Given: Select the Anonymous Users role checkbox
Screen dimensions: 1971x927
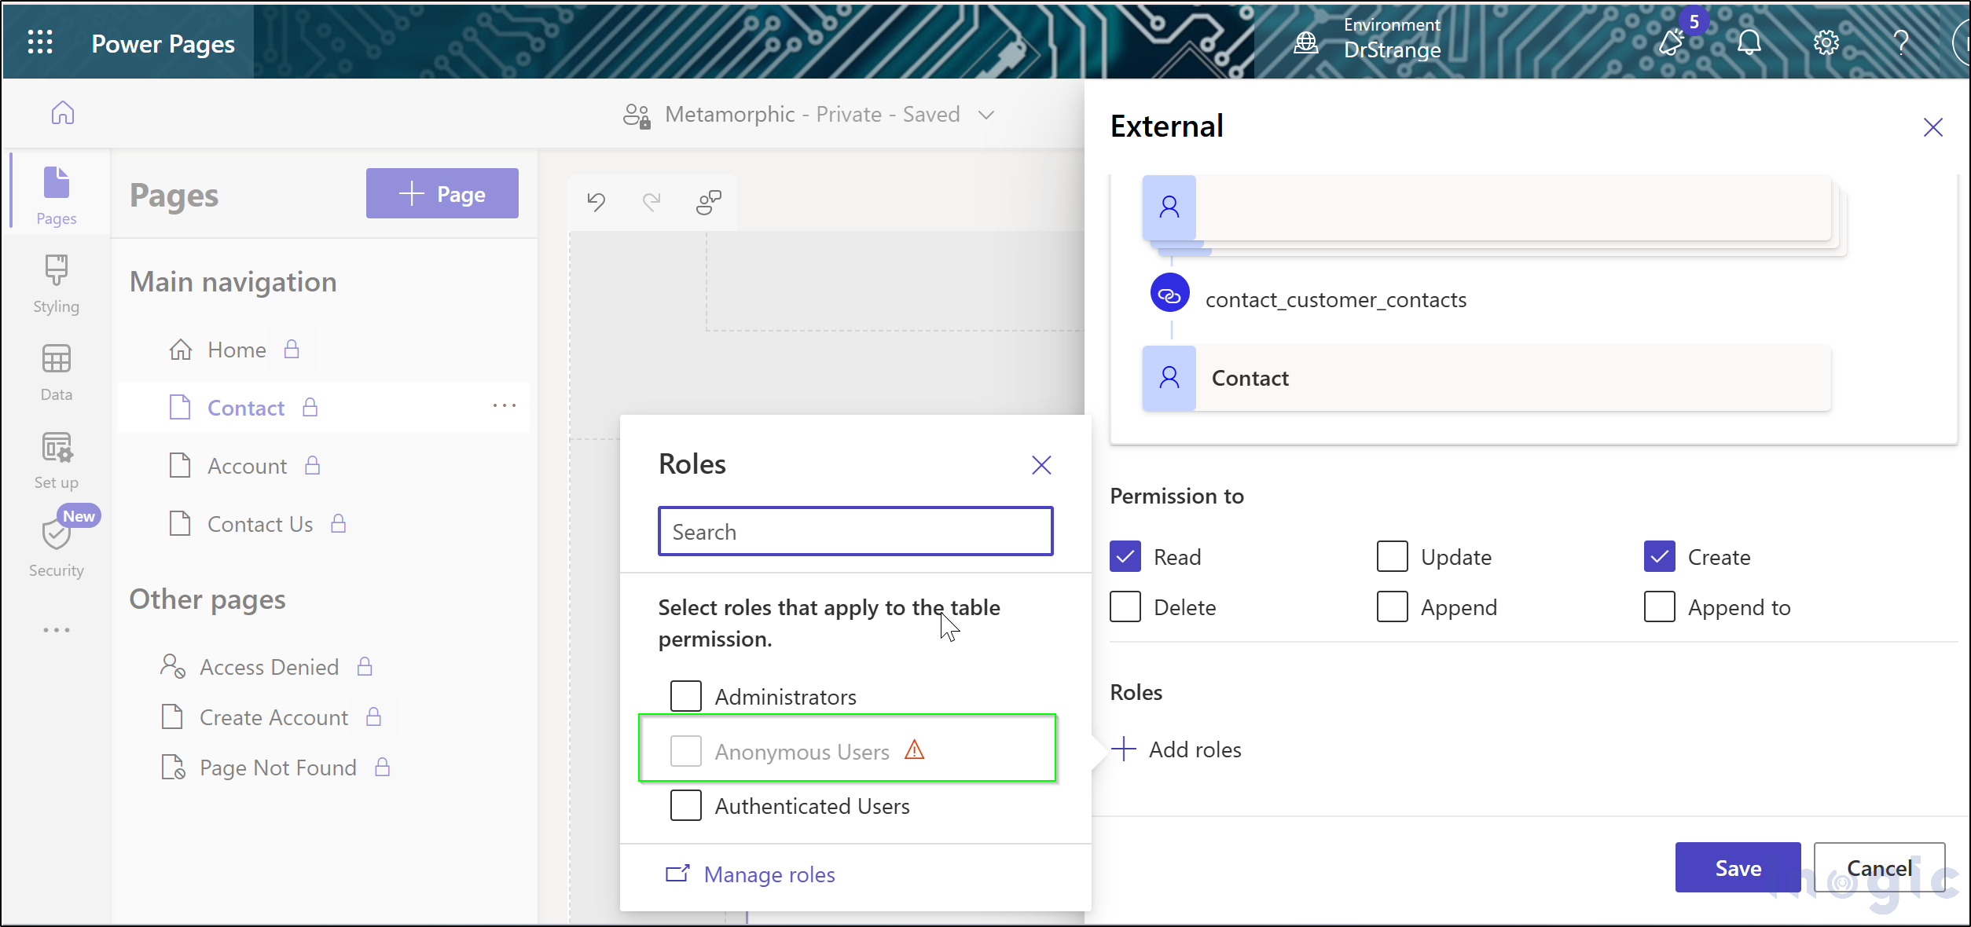Looking at the screenshot, I should coord(686,750).
